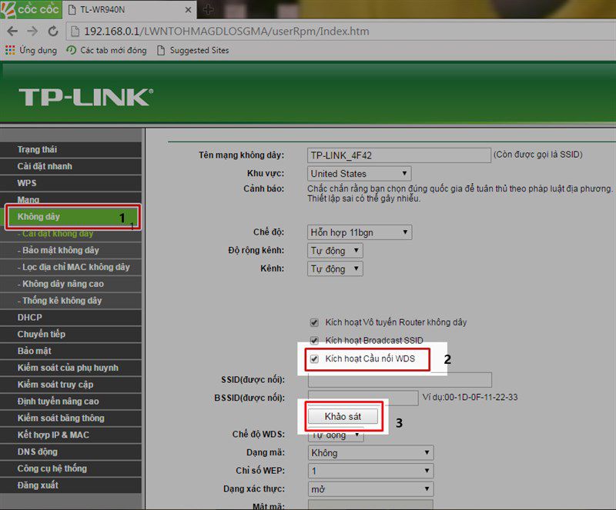Click the browser back arrow

point(12,31)
